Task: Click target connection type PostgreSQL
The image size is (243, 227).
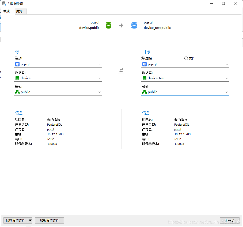Action: [x=182, y=125]
